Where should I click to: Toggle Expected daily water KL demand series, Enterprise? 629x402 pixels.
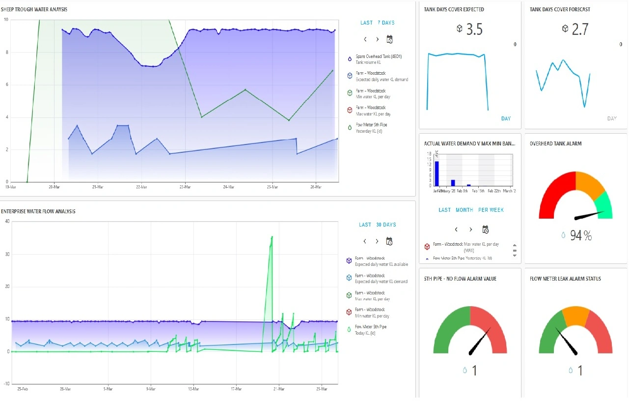click(x=381, y=278)
